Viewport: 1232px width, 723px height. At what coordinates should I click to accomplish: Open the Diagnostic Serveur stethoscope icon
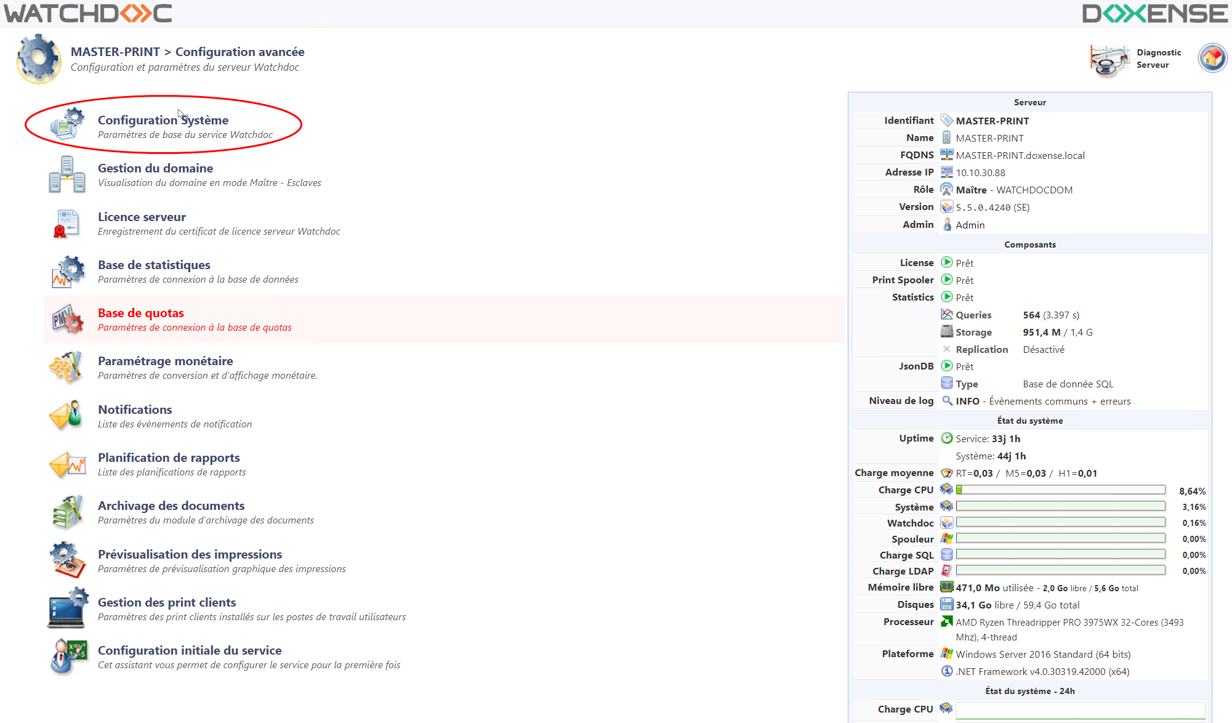tap(1109, 60)
